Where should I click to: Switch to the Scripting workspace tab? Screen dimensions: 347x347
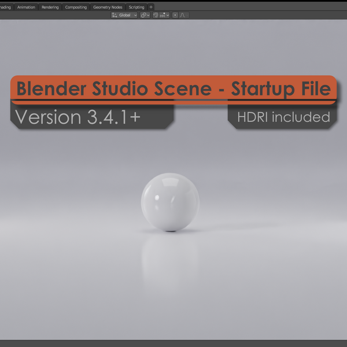pyautogui.click(x=136, y=7)
